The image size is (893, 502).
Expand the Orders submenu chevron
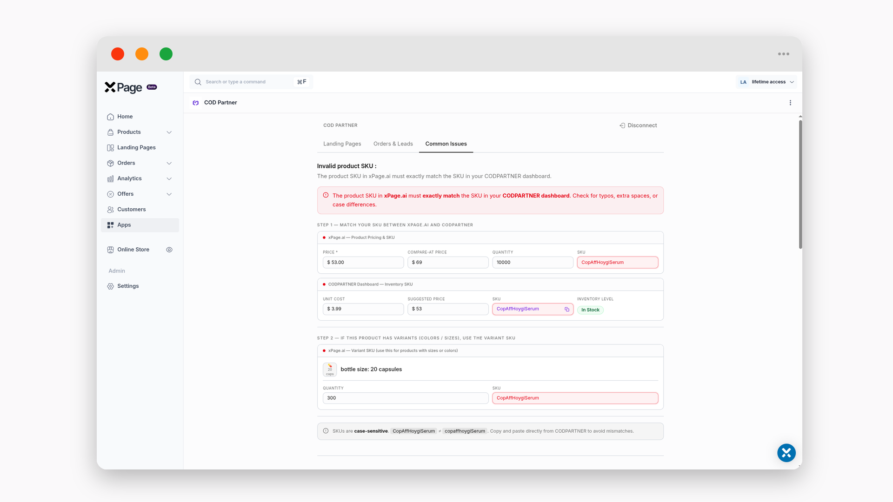pos(169,163)
